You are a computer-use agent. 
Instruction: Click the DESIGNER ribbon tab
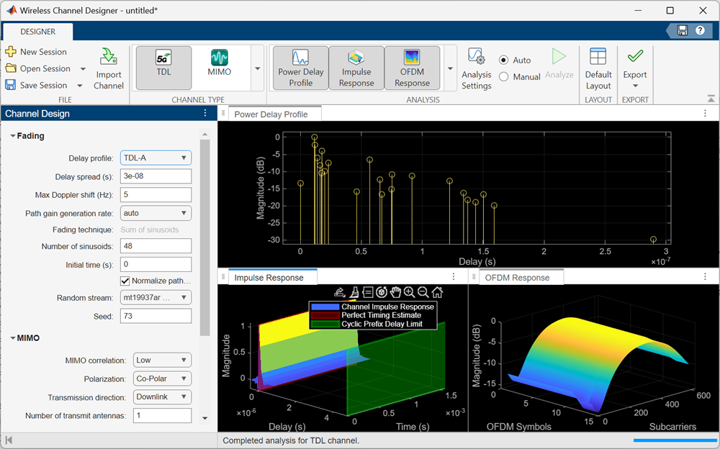click(37, 32)
